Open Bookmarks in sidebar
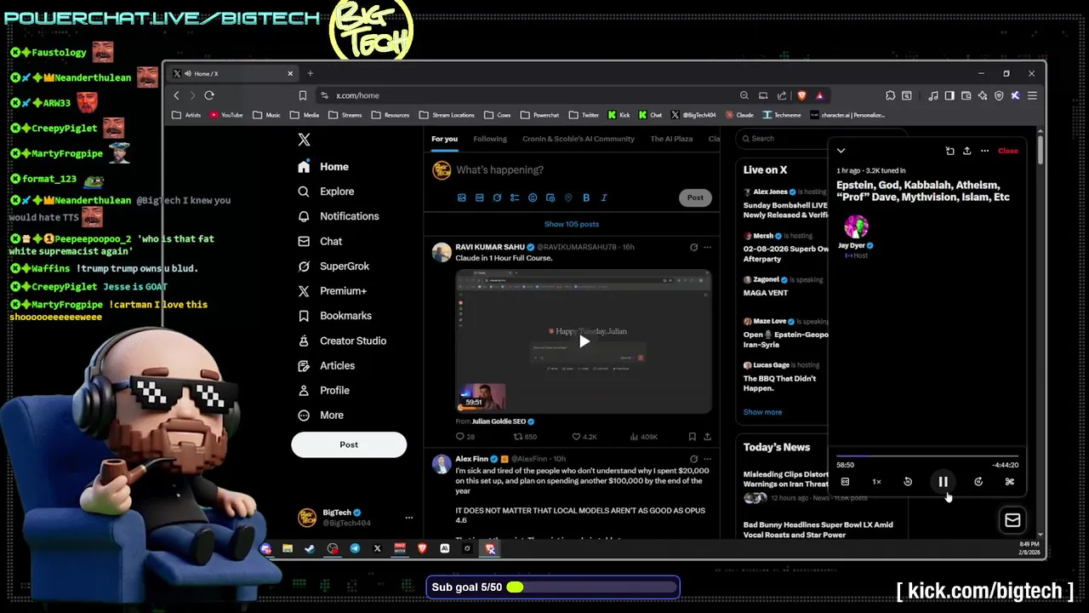This screenshot has height=613, width=1089. tap(334, 316)
